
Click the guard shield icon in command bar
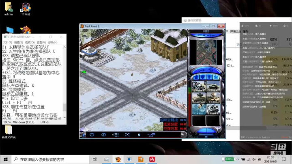139,135
